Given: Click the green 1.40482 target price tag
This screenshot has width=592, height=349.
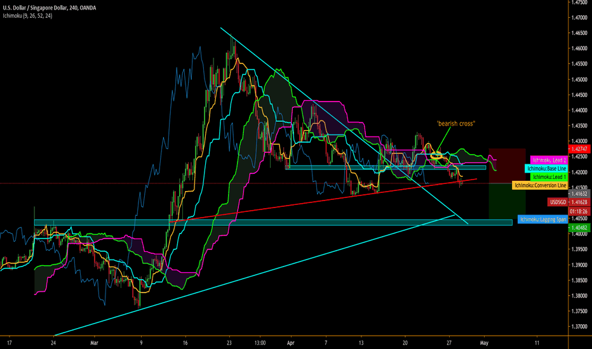Looking at the screenshot, I should coord(579,228).
